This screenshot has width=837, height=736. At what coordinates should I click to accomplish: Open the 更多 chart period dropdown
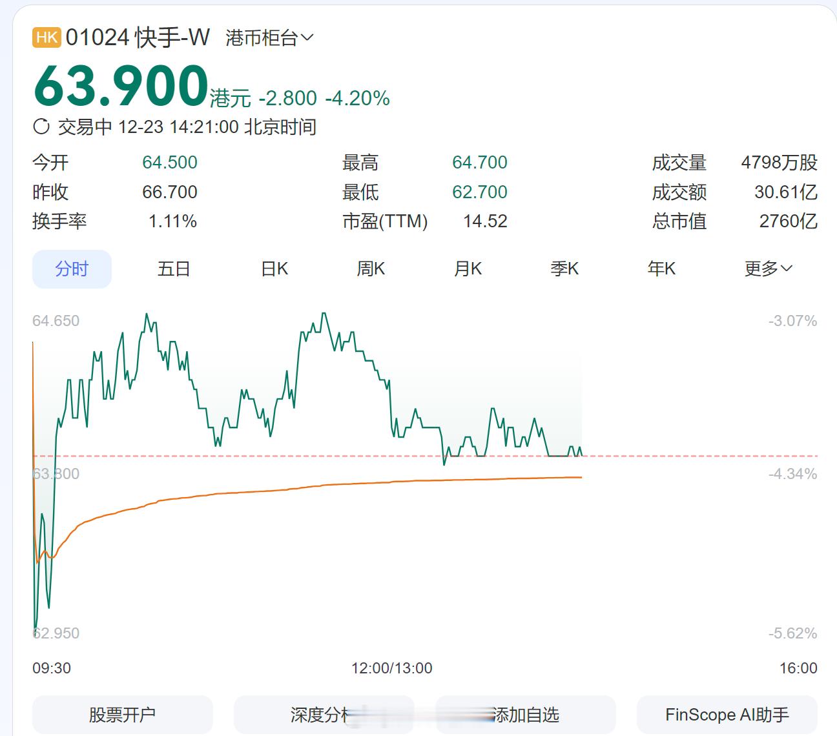pyautogui.click(x=768, y=269)
